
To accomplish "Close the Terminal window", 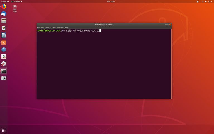I will click(170, 25).
